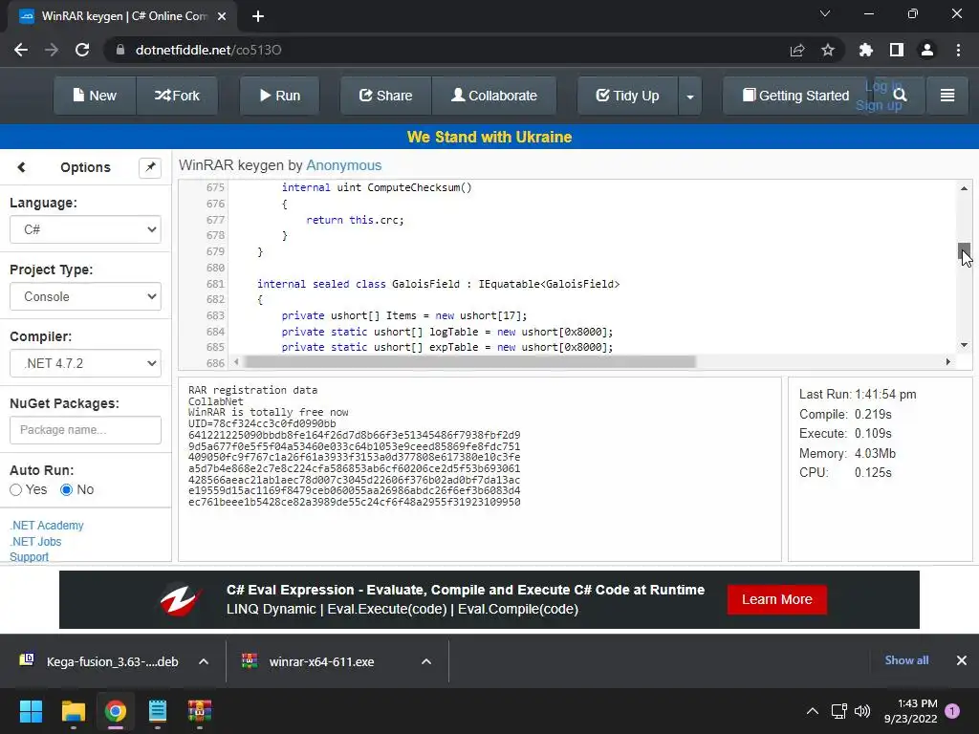
Task: Pin the Options panel
Action: pos(150,167)
